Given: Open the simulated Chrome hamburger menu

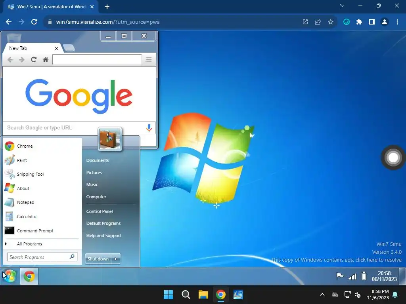Looking at the screenshot, I should tap(149, 60).
